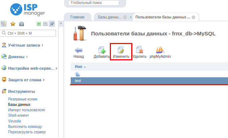Image resolution: width=228 pixels, height=138 pixels.
Task: Click the Удалить delete button
Action: [x=140, y=52]
